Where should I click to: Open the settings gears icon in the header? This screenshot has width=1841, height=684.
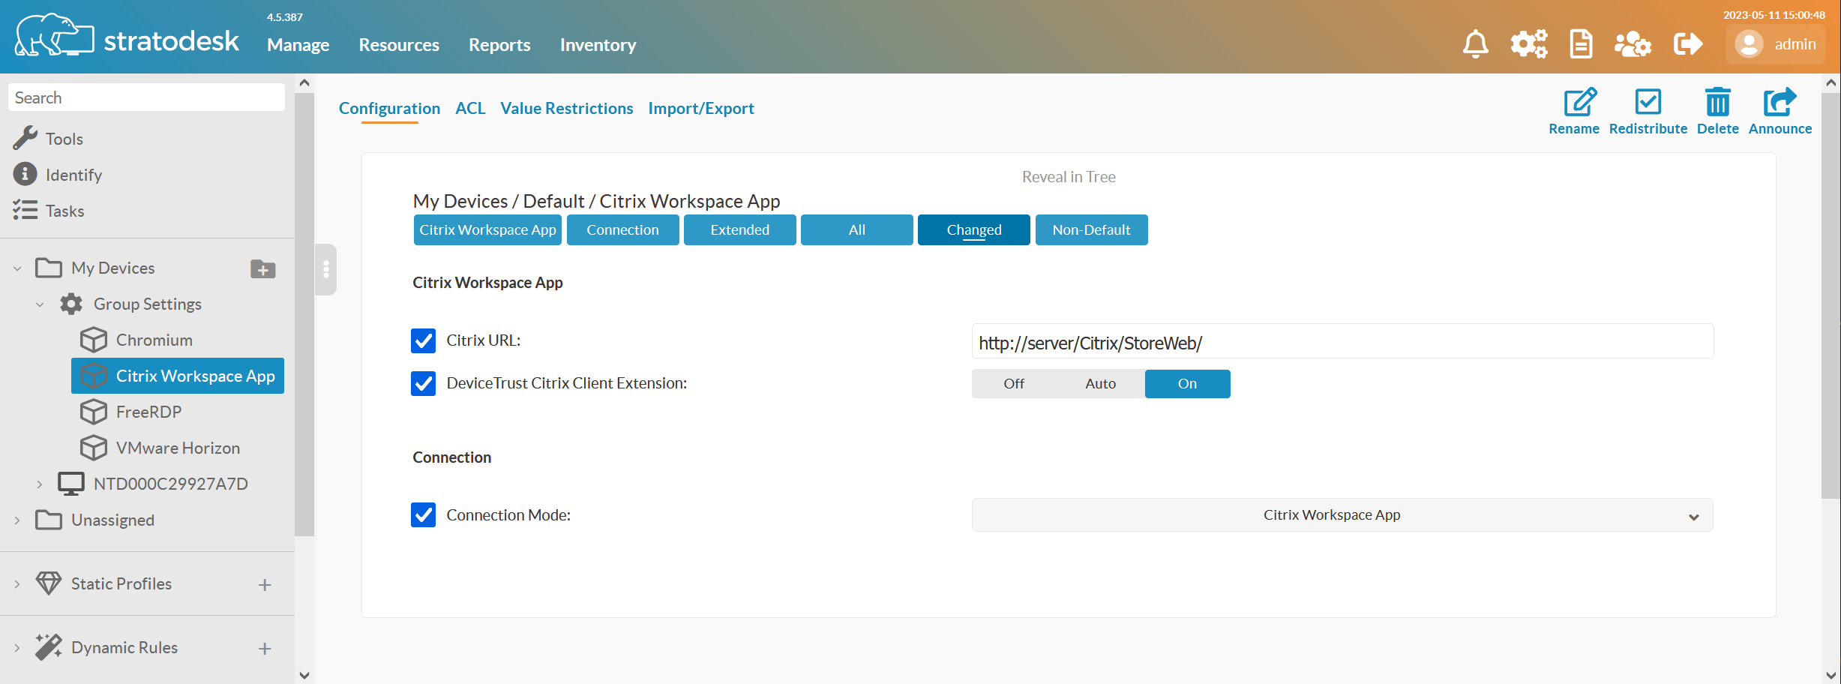(1528, 43)
